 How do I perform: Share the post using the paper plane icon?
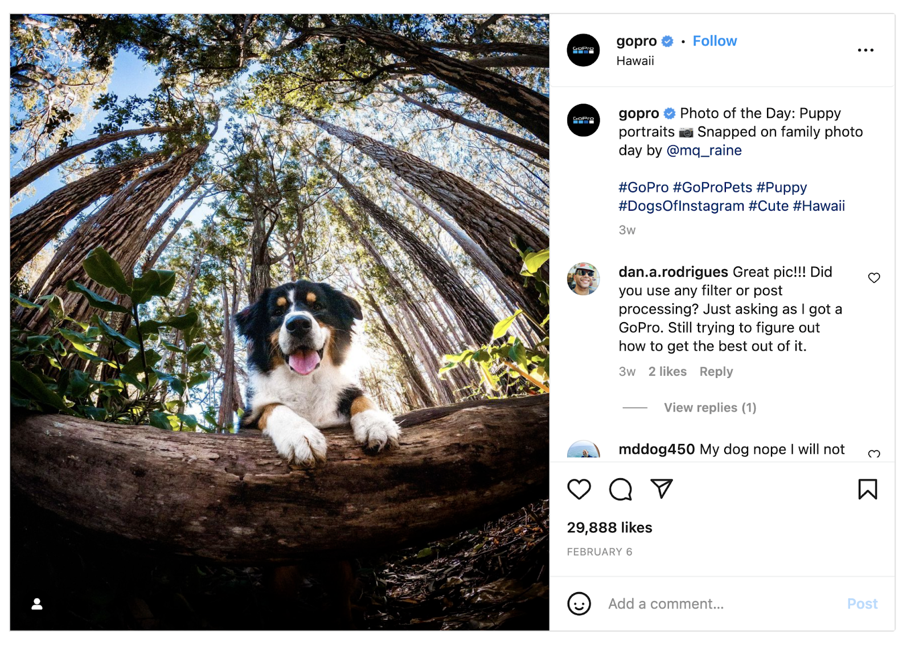[x=661, y=489]
